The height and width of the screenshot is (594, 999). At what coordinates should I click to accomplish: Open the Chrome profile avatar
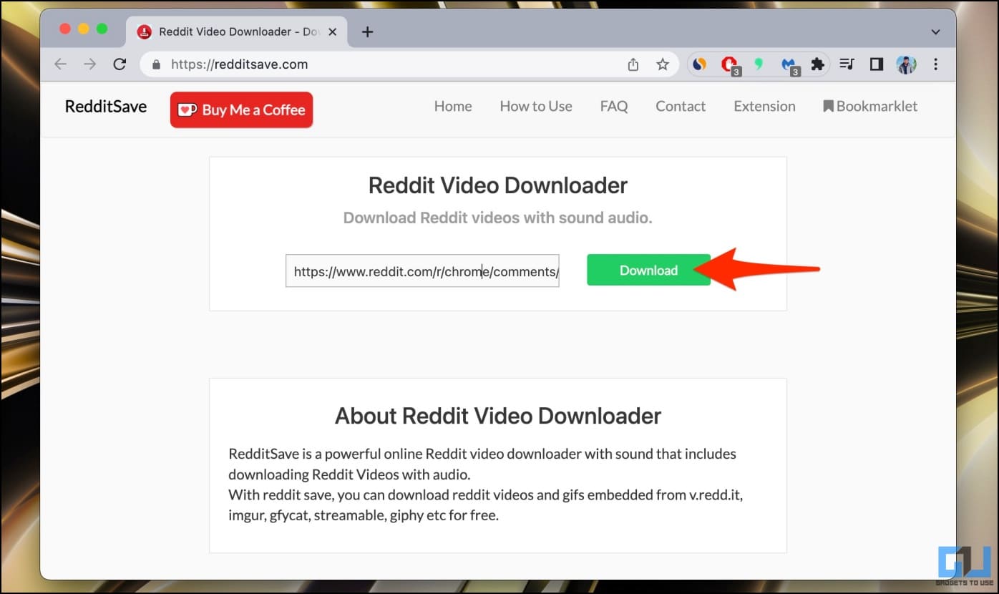coord(906,64)
